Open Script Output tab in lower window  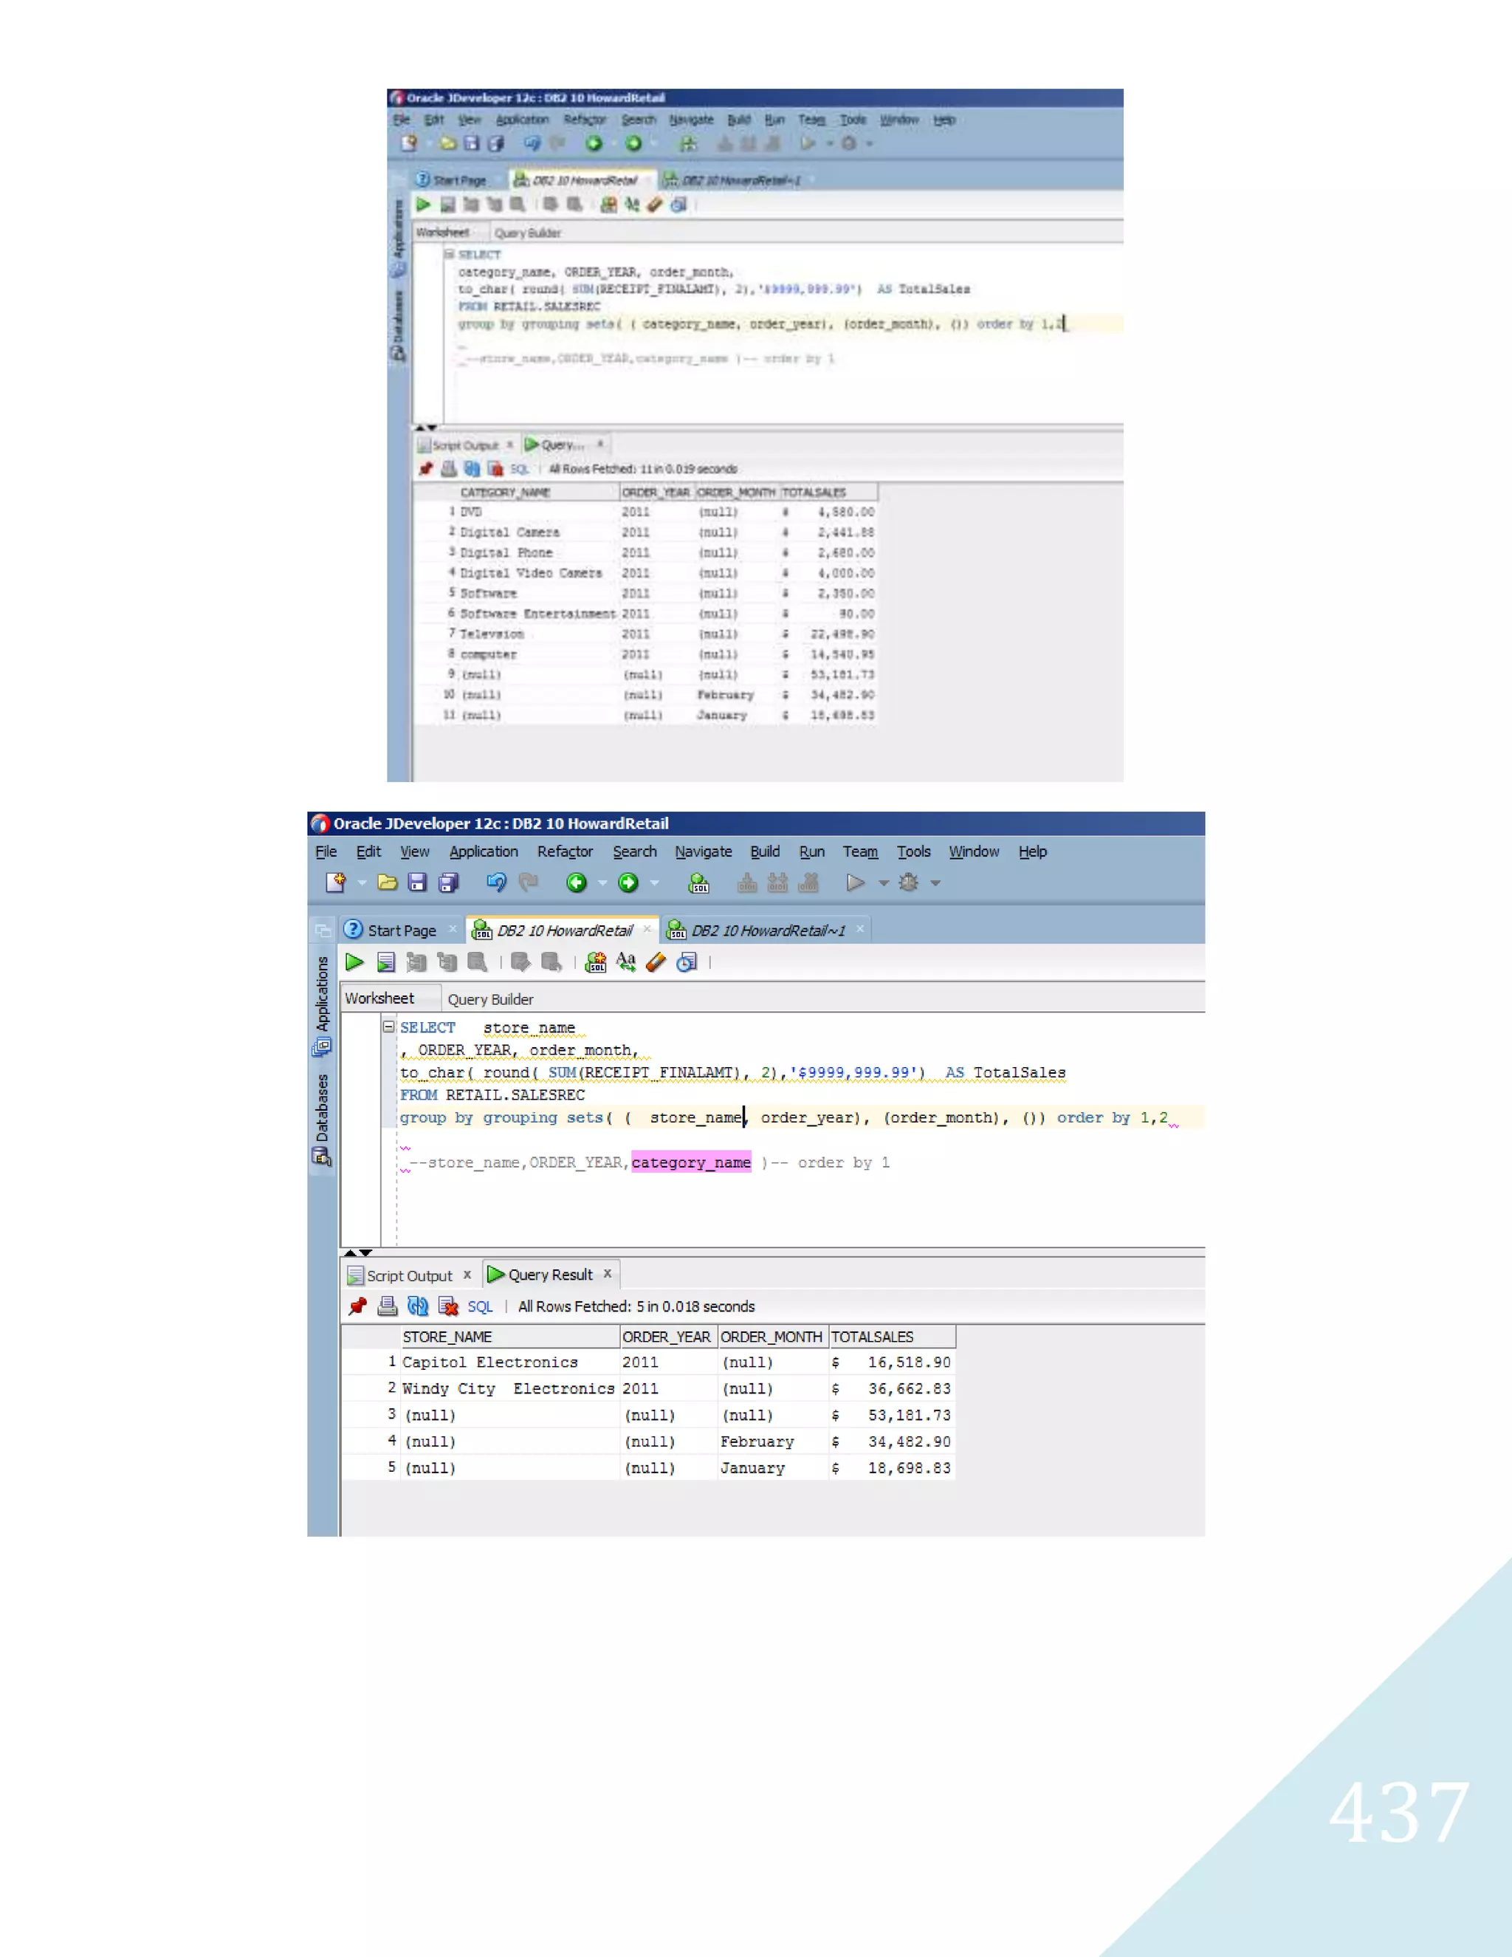point(409,1275)
